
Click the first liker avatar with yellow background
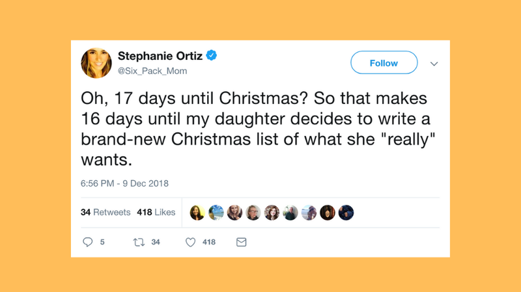(x=197, y=213)
